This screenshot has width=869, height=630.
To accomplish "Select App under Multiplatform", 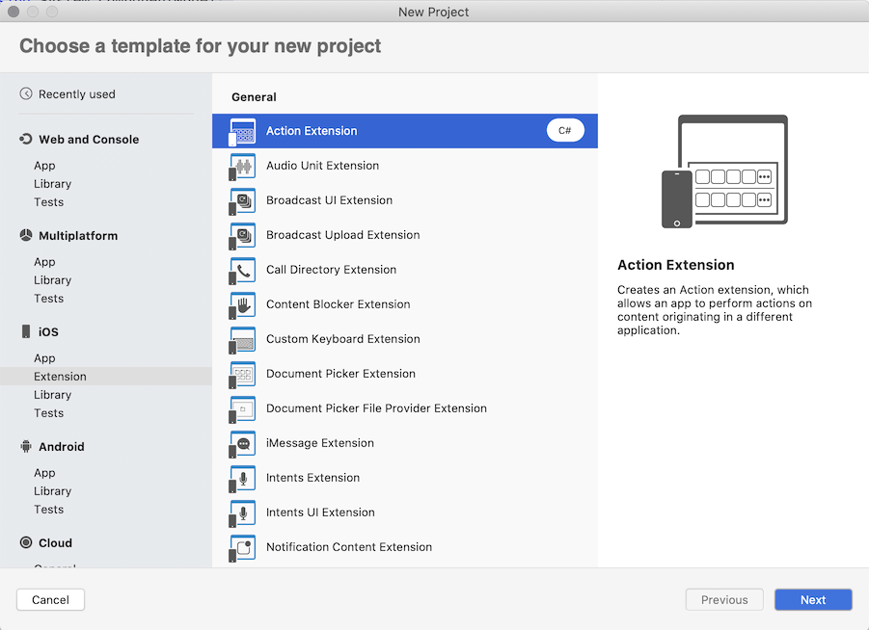I will [44, 262].
